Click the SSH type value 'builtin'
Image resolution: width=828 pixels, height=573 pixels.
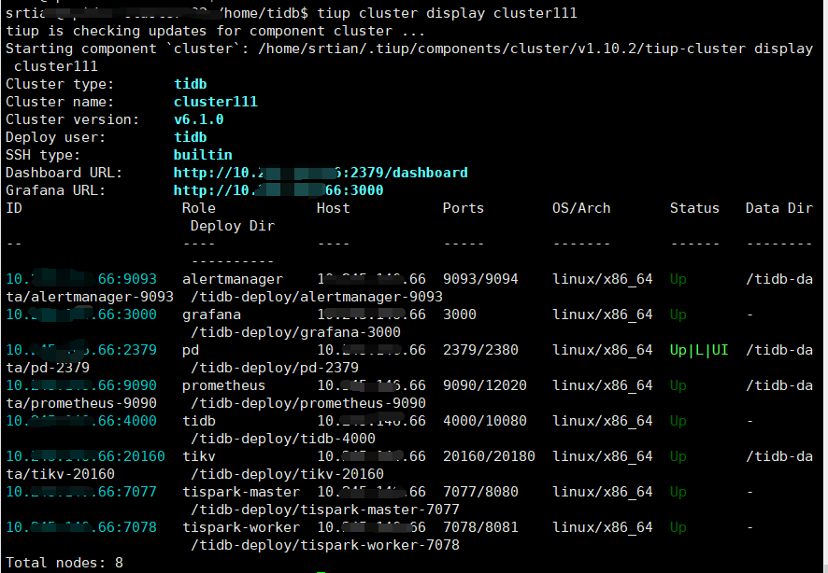point(203,155)
